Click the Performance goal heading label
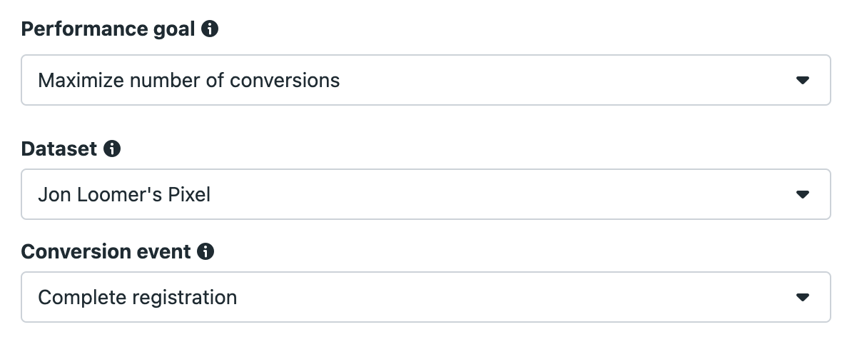 (x=108, y=29)
